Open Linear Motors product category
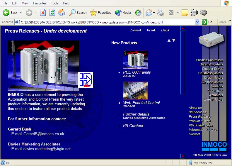Viewport: 232px width, 166px height. click(x=214, y=99)
